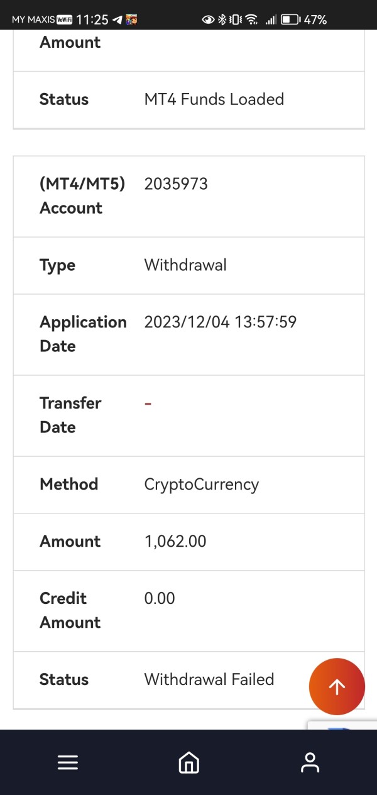Tap the Bluetooth status icon

[x=221, y=20]
